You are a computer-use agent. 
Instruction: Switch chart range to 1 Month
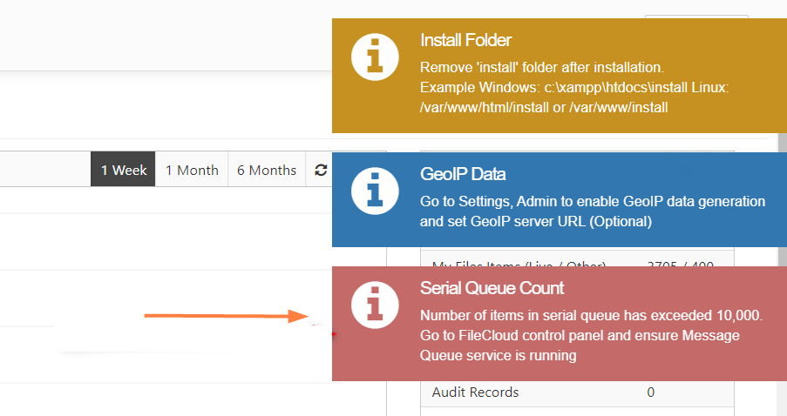point(192,170)
